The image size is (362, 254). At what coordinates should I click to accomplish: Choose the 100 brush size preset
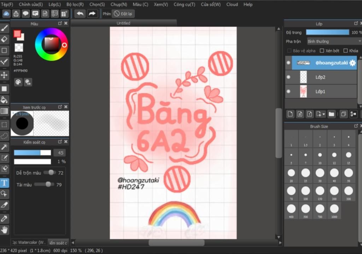tap(306, 192)
